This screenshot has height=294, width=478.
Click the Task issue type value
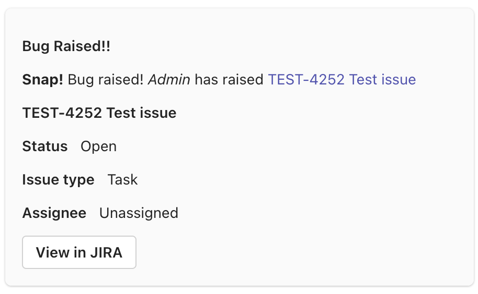122,180
